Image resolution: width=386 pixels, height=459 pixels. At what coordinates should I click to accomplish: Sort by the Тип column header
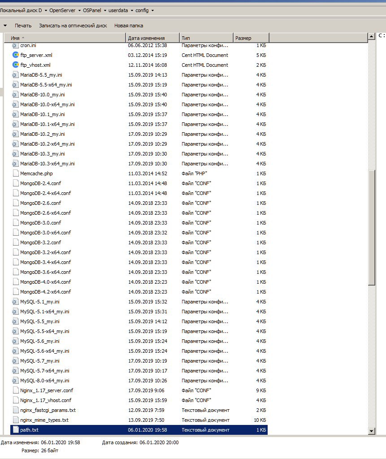tap(206, 38)
